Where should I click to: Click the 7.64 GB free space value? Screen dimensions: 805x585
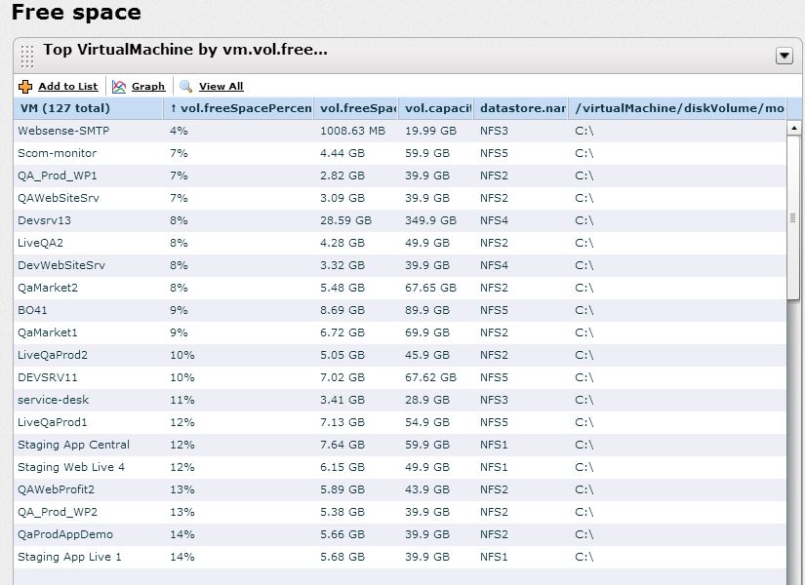[342, 445]
